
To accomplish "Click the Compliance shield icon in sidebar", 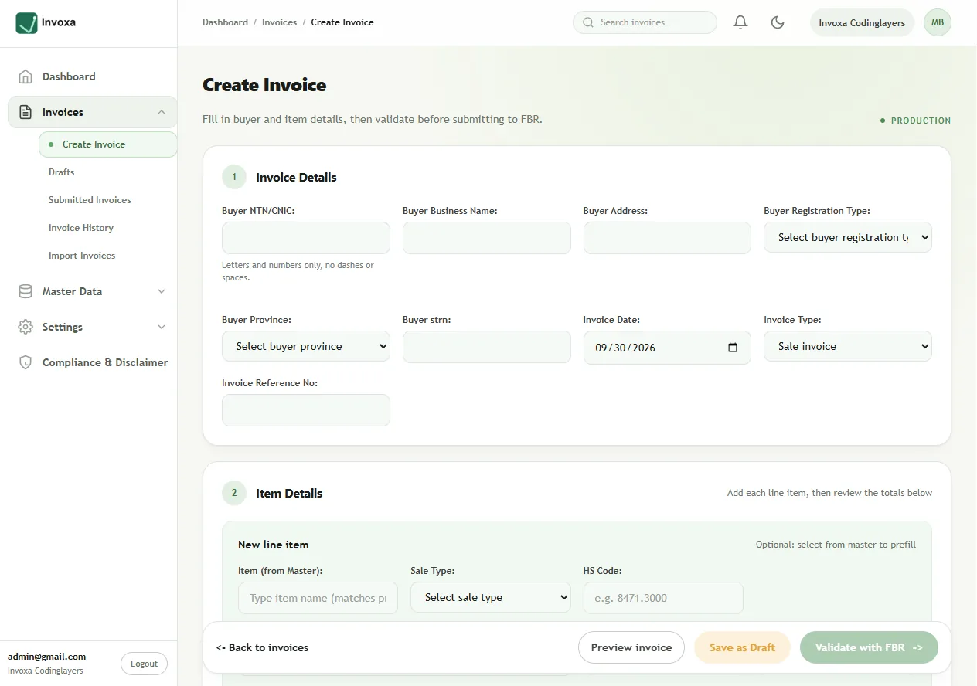I will point(26,362).
